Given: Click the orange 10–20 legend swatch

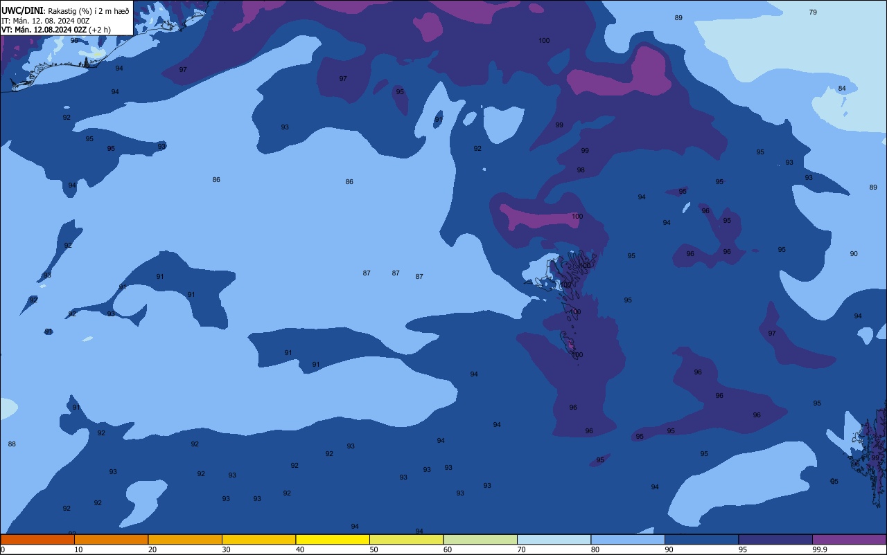Looking at the screenshot, I should [111, 539].
